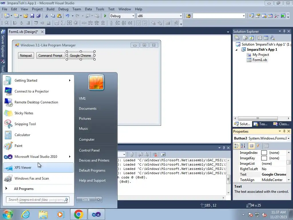Click the Search programs and files box
The image size is (293, 220).
pyautogui.click(x=37, y=200)
